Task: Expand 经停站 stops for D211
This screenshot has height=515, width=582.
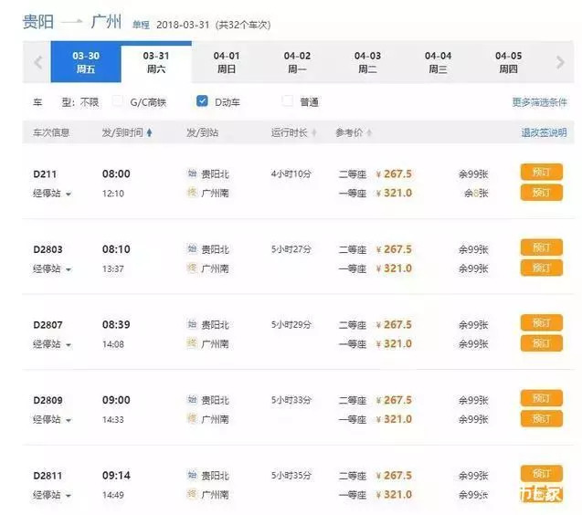Action: coord(51,194)
